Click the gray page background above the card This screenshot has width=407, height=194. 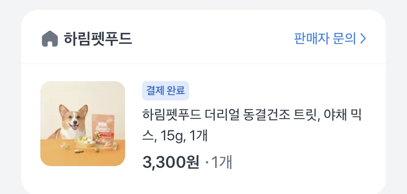[x=203, y=5]
